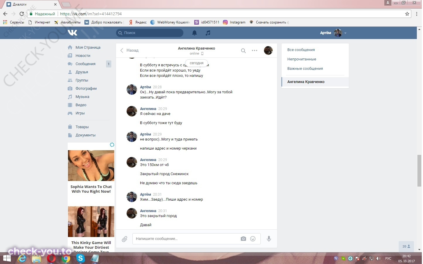Image resolution: width=423 pixels, height=264 pixels.
Task: Click the browser address bar URL
Action: tap(91, 14)
